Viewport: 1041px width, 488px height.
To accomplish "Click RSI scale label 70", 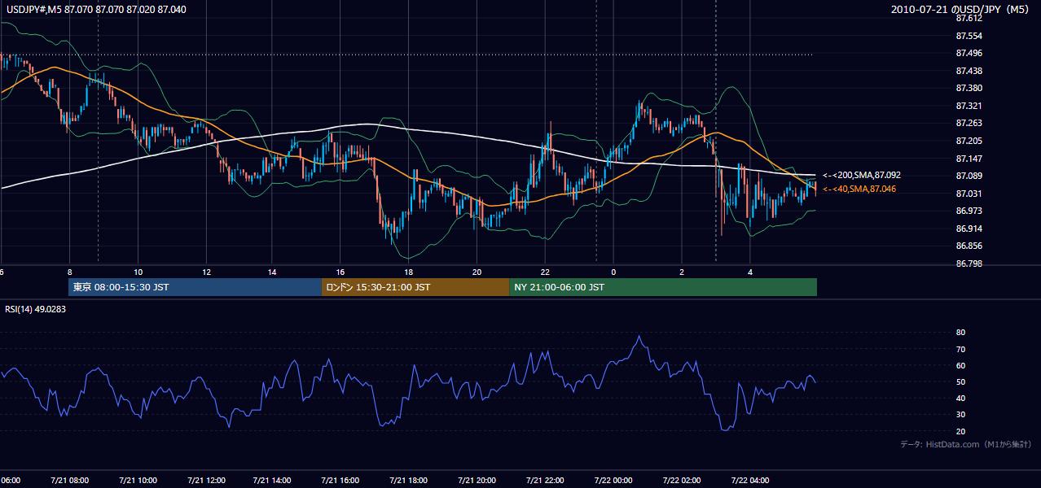I will point(960,349).
